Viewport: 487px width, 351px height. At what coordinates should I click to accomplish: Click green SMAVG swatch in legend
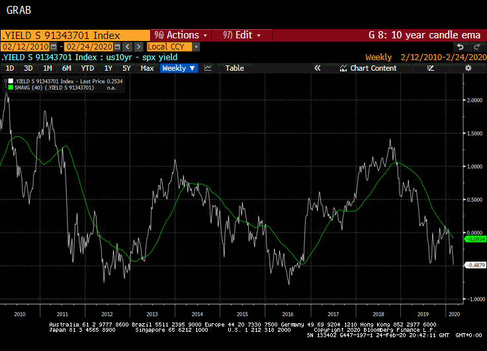click(11, 88)
